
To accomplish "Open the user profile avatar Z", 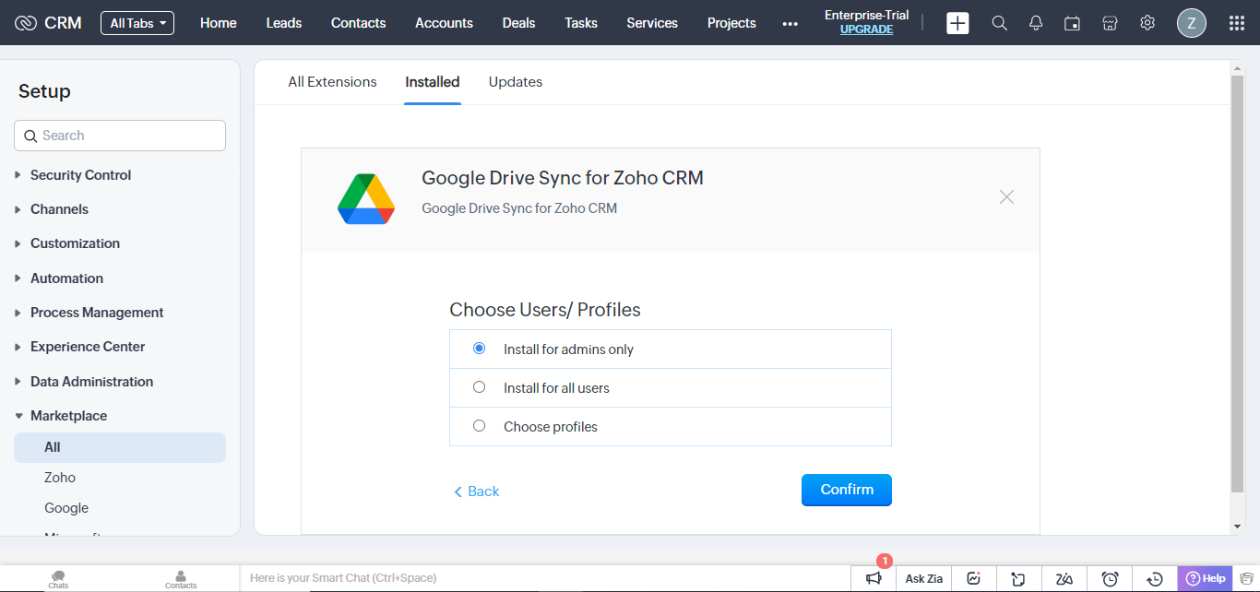I will pos(1192,23).
